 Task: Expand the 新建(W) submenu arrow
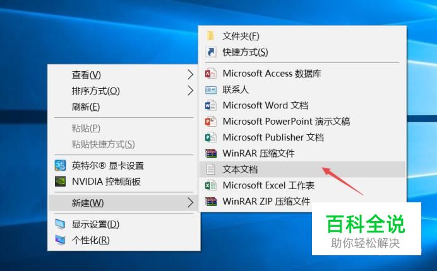click(x=190, y=202)
